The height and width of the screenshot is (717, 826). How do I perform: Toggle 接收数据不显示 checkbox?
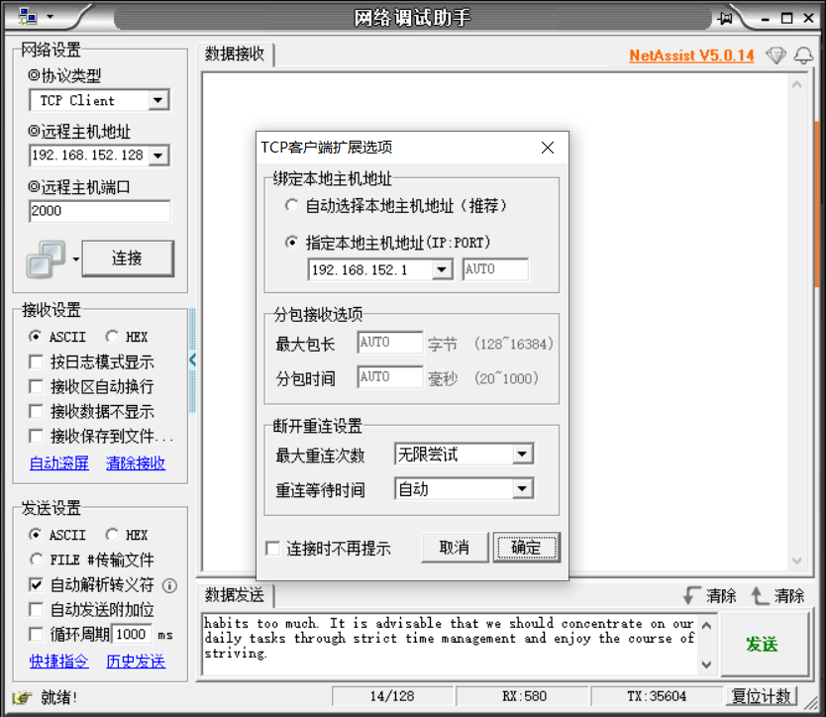click(36, 411)
